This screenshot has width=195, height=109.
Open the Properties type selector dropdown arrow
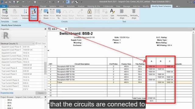46,36
